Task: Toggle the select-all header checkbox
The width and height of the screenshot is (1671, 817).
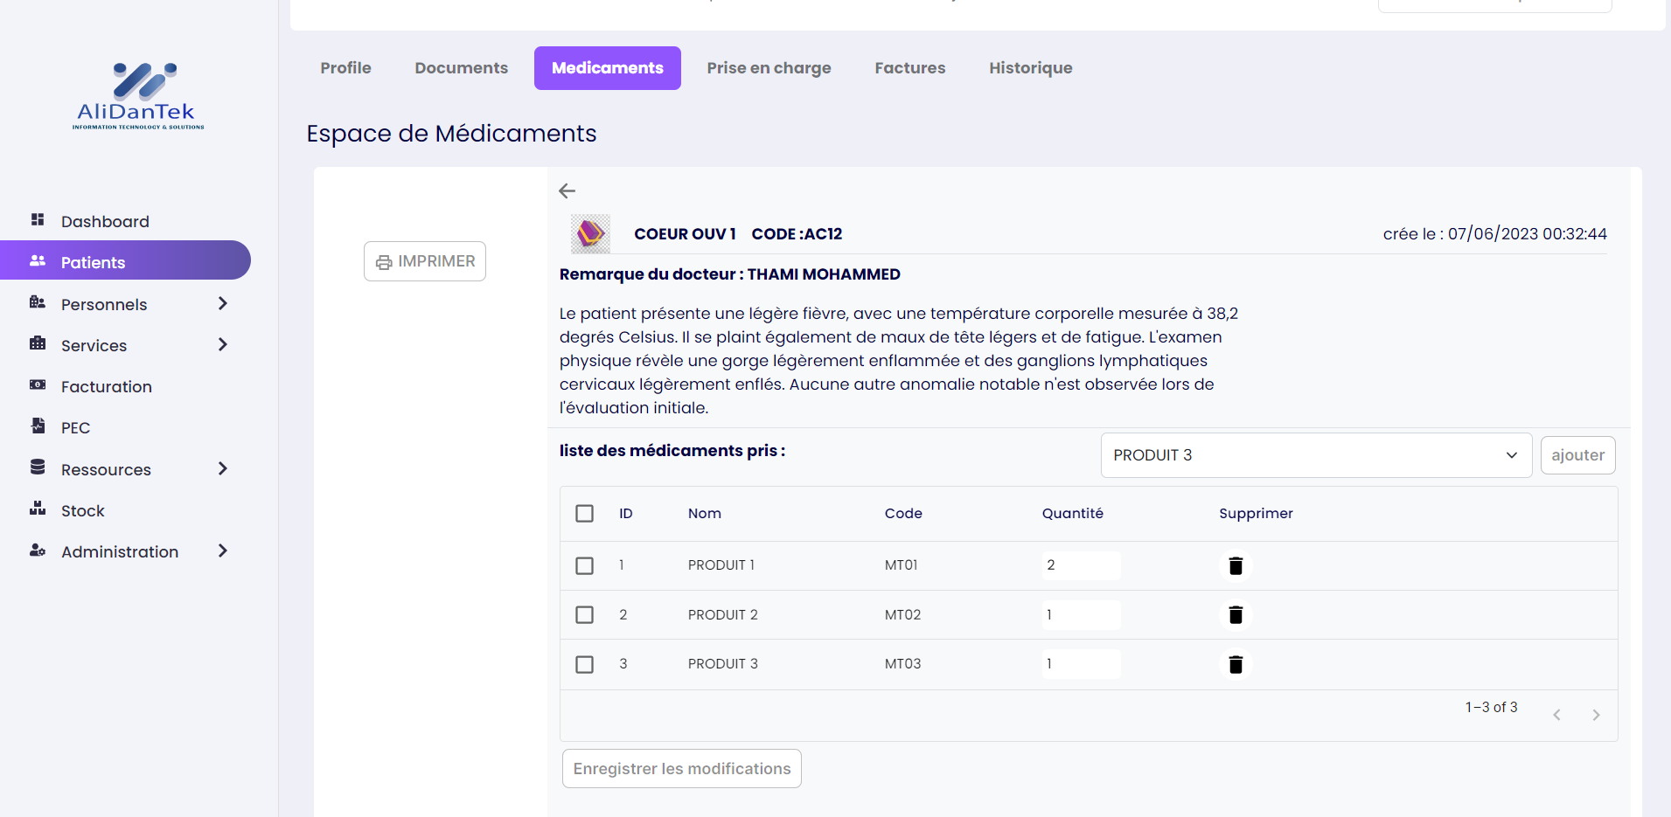Action: [x=584, y=514]
